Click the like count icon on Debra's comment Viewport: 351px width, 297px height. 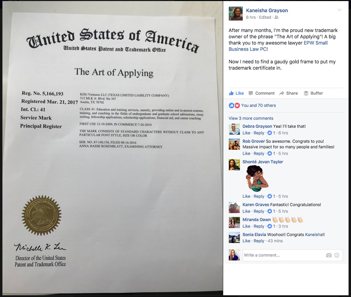pyautogui.click(x=270, y=133)
